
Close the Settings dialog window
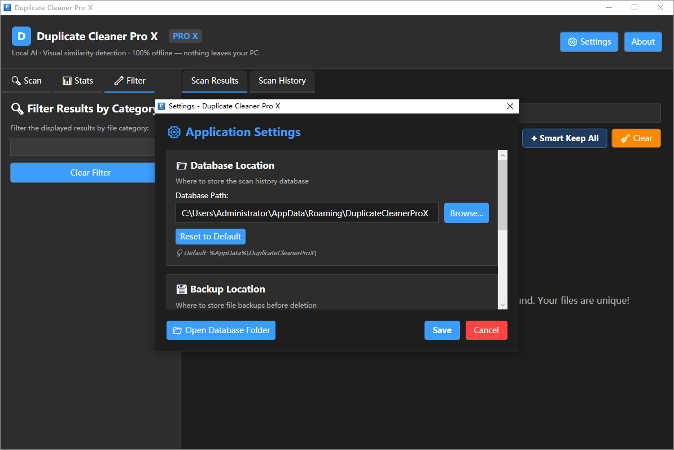(510, 106)
